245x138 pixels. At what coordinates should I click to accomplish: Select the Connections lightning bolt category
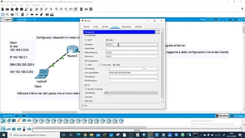(x=19, y=120)
